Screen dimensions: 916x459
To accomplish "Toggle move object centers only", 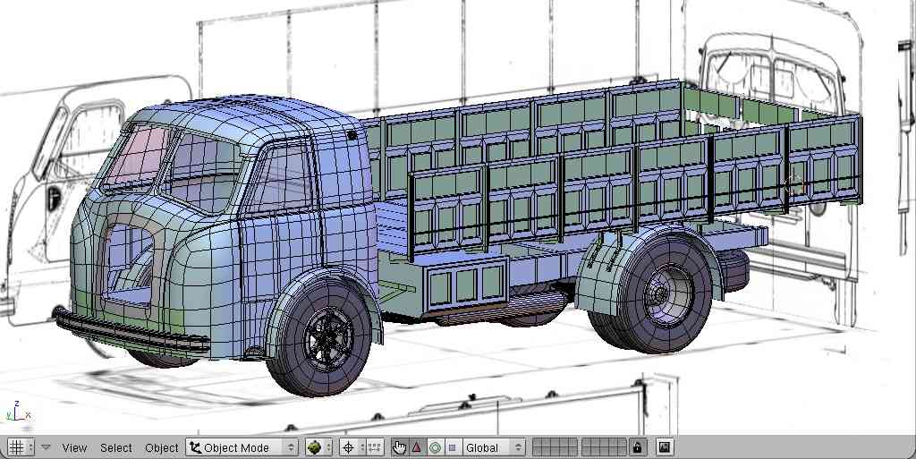I will [x=375, y=448].
